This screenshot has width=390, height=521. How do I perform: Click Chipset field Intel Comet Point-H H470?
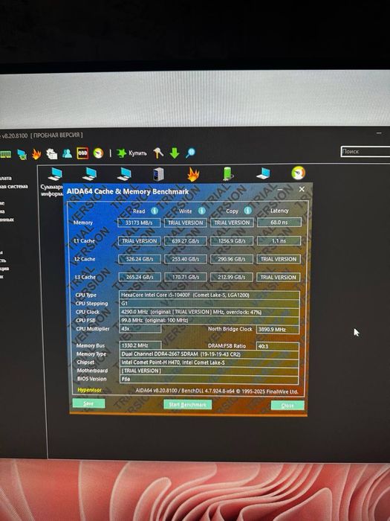click(x=209, y=362)
